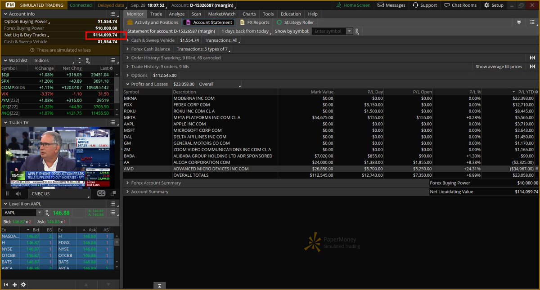540x290 pixels.
Task: Expand the Options section
Action: coord(127,75)
